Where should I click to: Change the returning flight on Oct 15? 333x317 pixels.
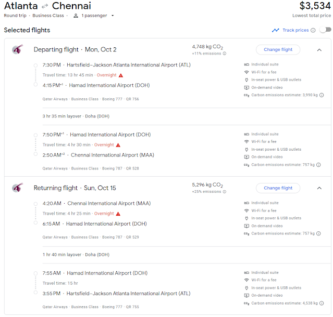278,188
